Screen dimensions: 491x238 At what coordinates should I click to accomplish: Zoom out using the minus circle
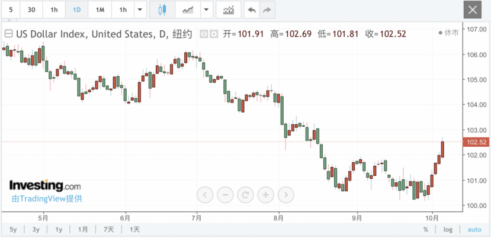(x=225, y=194)
